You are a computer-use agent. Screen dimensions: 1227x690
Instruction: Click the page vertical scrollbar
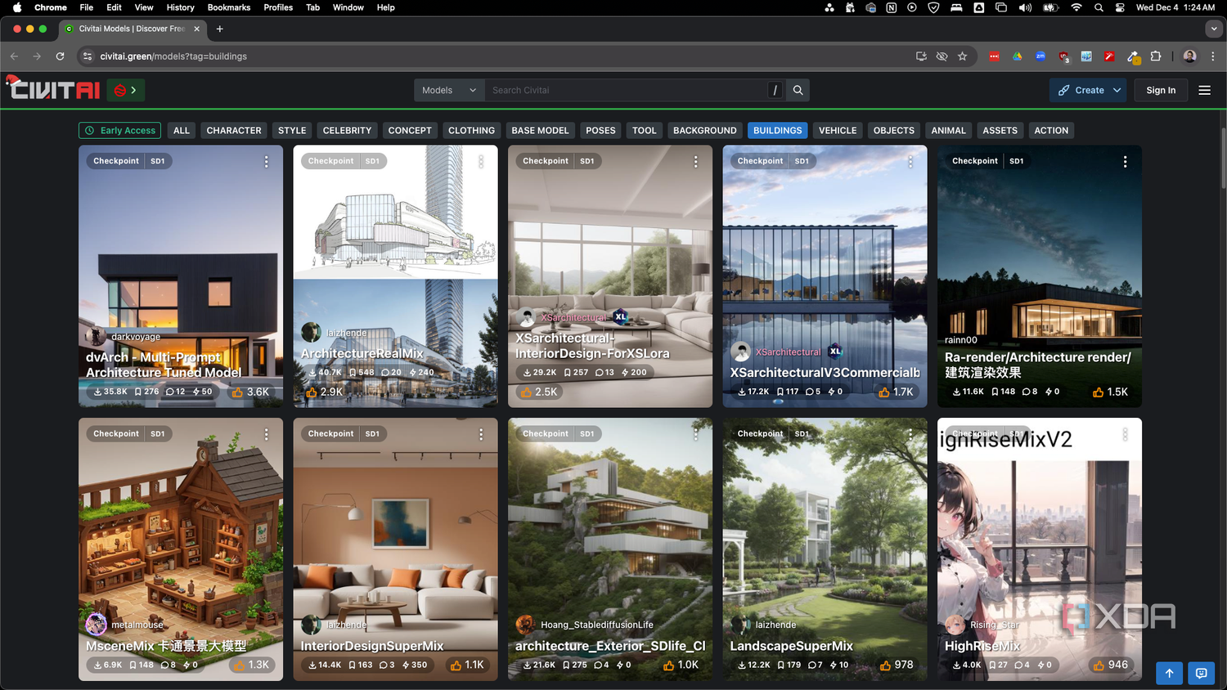tap(1223, 159)
